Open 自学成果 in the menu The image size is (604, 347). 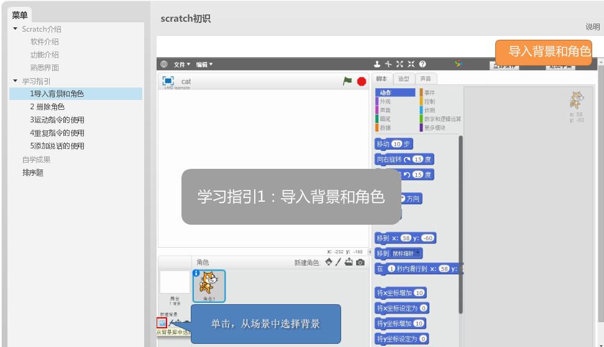pos(36,160)
